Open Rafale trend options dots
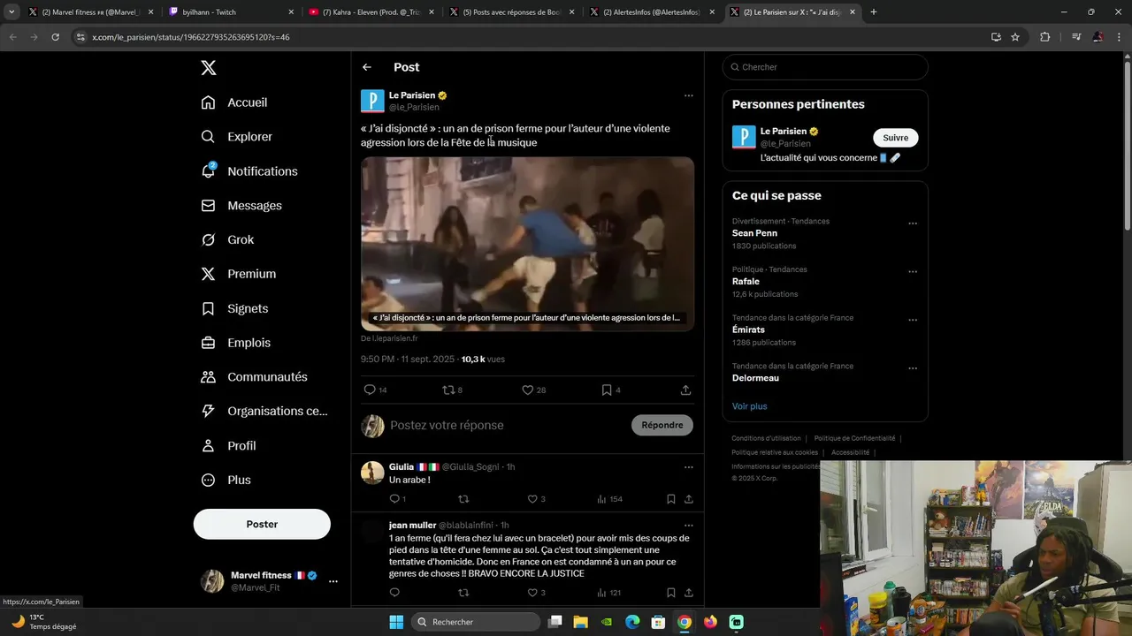Screen dimensions: 1132x636 913,272
